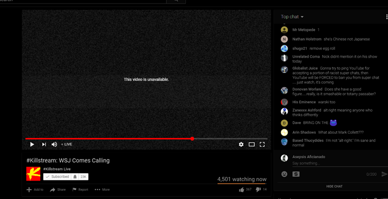Enter fullscreen mode
Image resolution: width=388 pixels, height=199 pixels.
click(262, 144)
